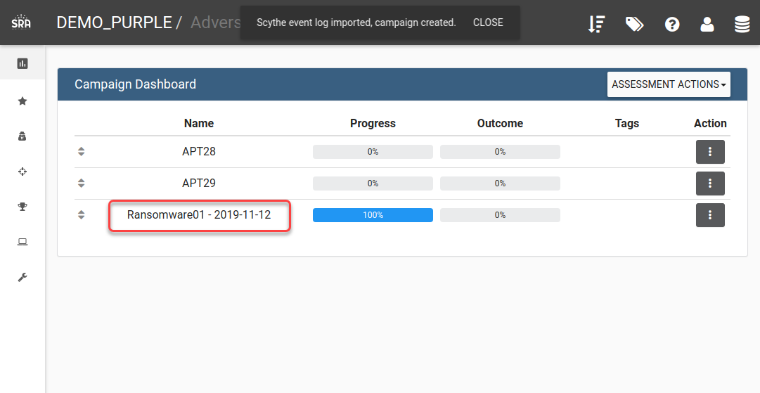Click the database stack icon
Viewport: 760px width, 393px height.
742,24
